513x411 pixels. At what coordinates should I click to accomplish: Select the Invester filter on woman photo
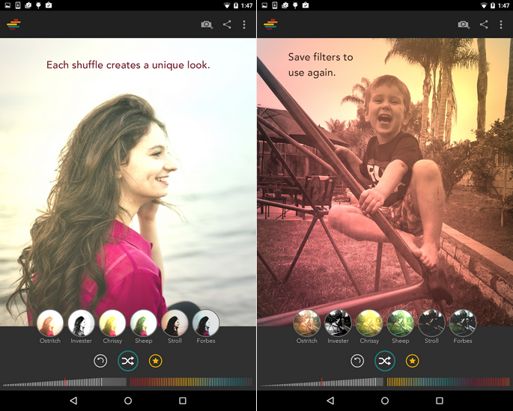[81, 323]
